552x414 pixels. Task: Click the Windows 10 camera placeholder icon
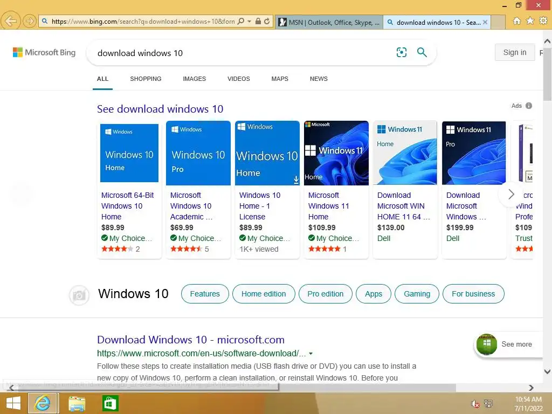pyautogui.click(x=79, y=295)
